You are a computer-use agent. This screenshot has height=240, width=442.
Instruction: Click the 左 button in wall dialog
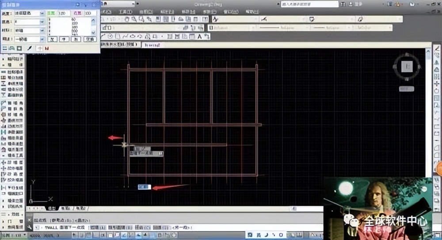(52, 39)
